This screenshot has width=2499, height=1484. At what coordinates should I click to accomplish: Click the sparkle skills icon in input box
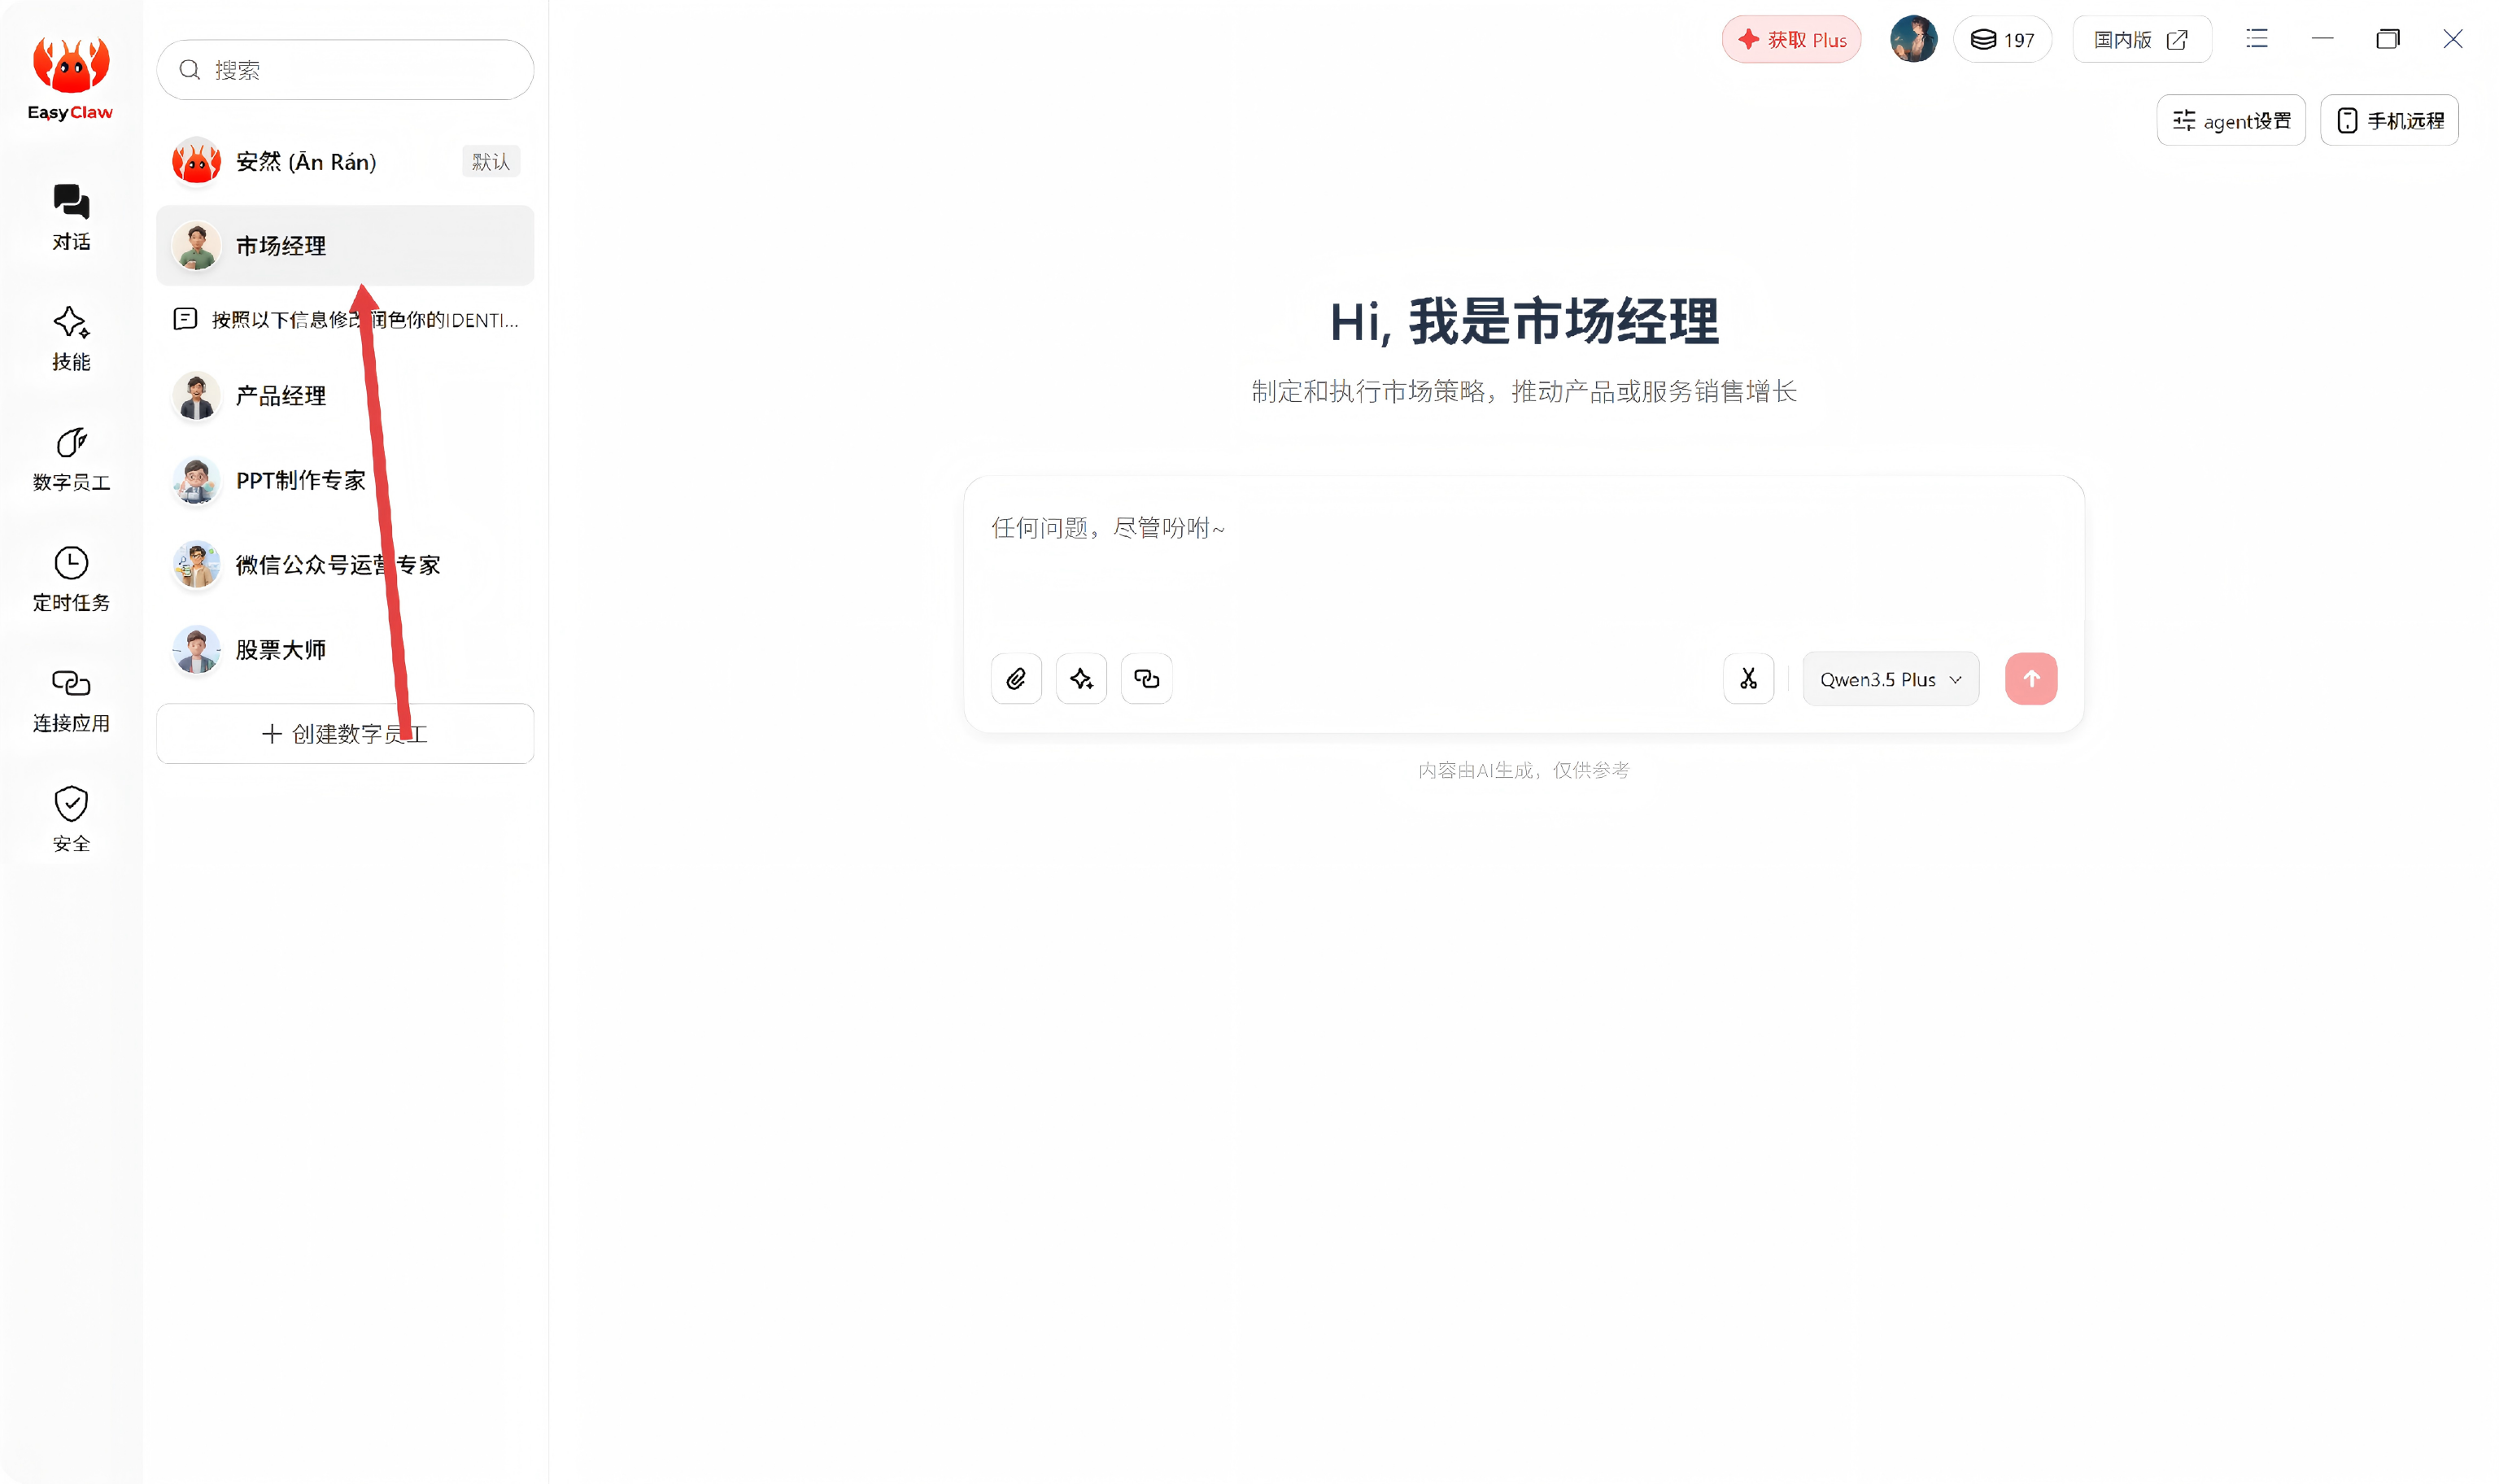pos(1080,679)
